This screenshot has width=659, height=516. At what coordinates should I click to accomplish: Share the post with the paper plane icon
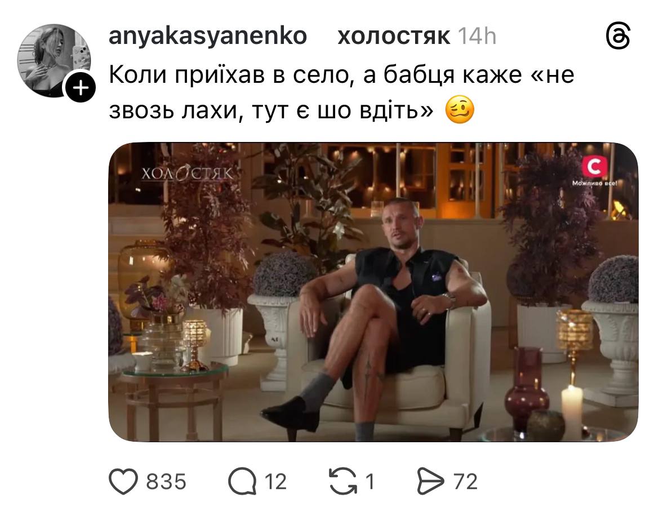[430, 481]
